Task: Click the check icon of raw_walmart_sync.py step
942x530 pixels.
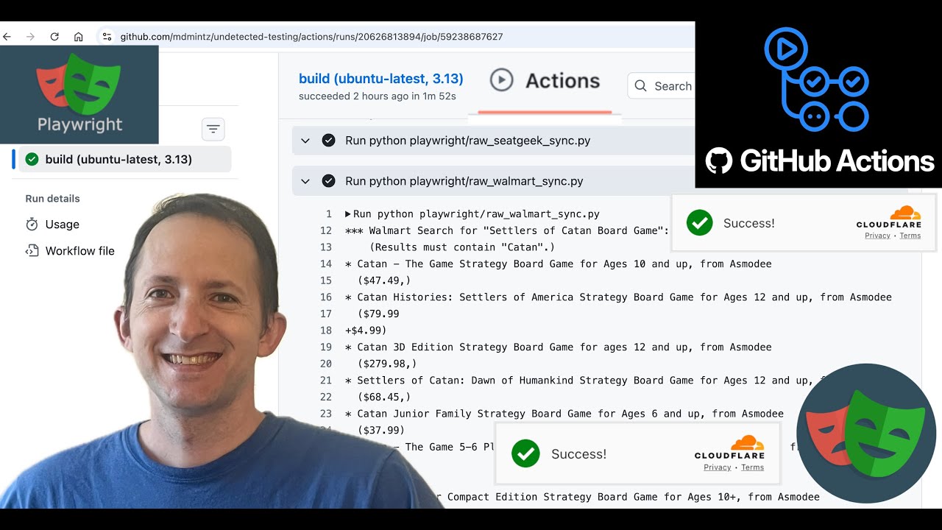Action: coord(329,181)
